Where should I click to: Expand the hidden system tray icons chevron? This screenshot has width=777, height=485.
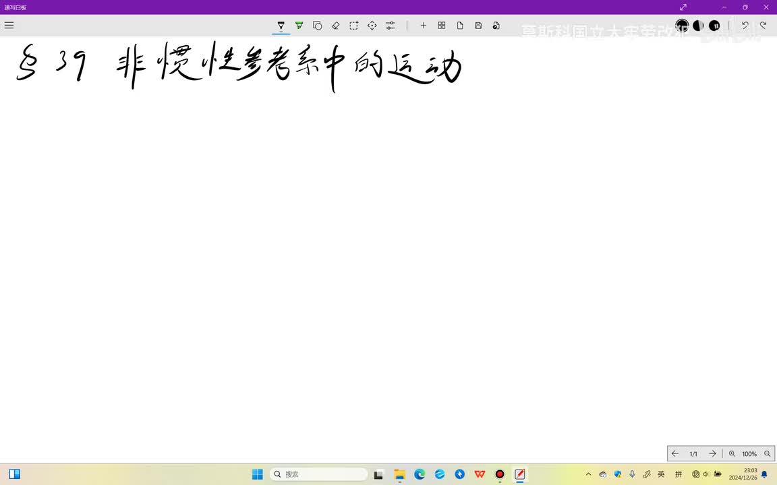pos(588,474)
